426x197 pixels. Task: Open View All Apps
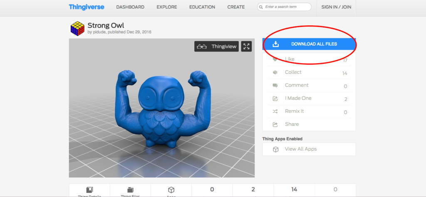click(x=309, y=149)
